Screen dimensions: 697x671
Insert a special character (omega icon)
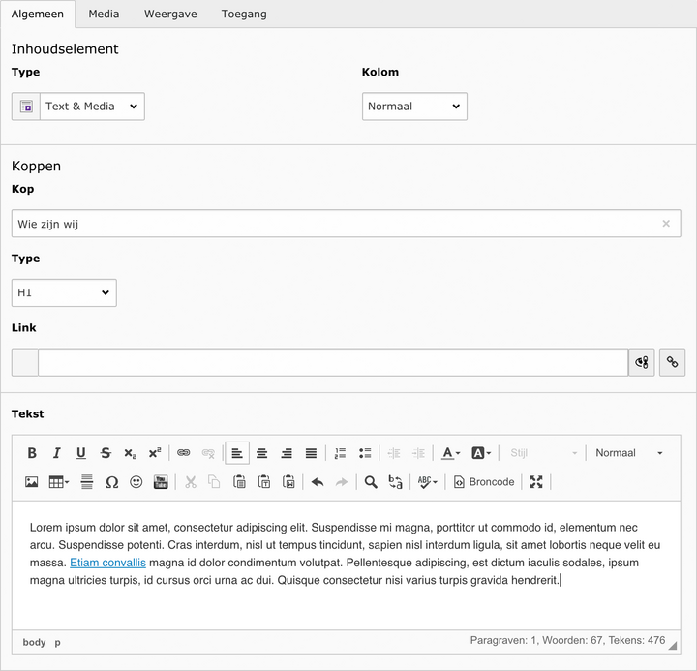[x=111, y=482]
